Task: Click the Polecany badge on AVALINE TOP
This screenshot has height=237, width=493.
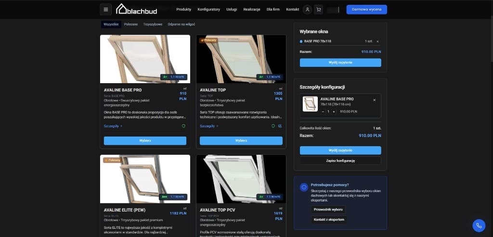Action: [208, 40]
